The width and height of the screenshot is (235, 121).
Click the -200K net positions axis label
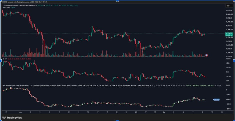coord(228,95)
